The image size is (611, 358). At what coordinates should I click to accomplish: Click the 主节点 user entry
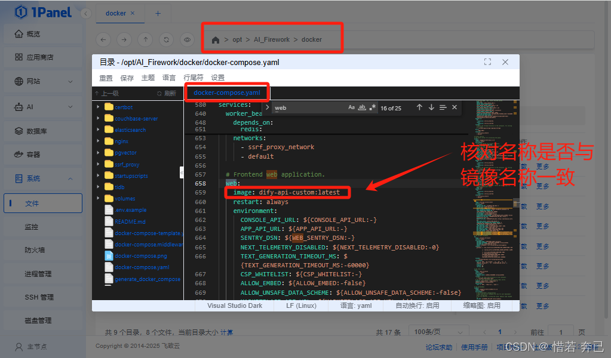click(31, 346)
